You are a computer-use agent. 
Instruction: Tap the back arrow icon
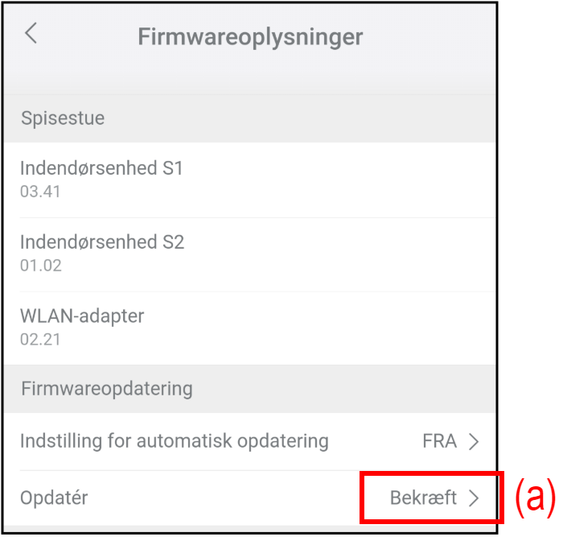pyautogui.click(x=31, y=34)
